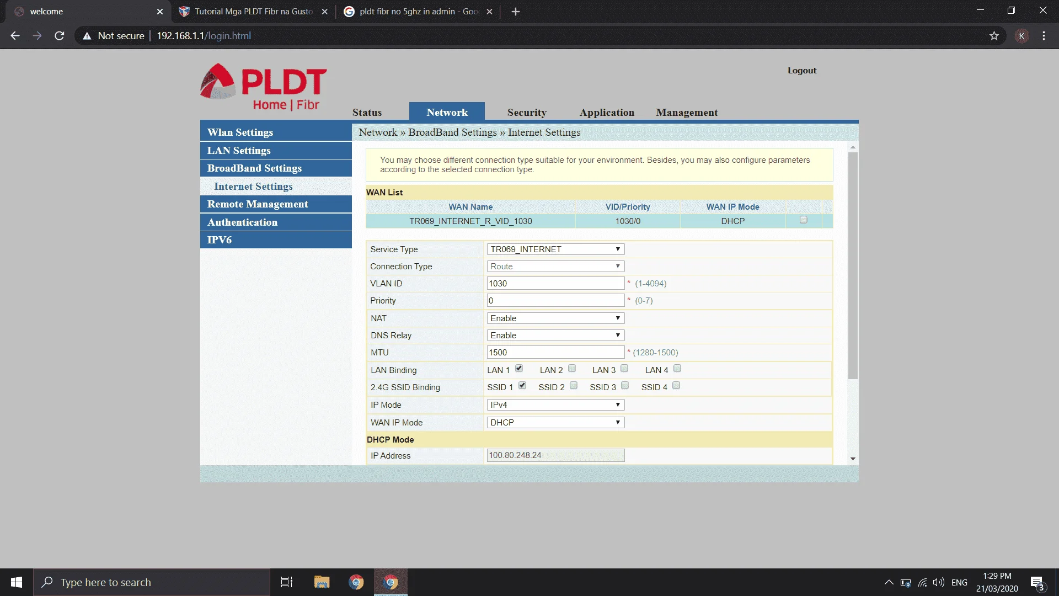Click the settings panel vertical scrollbar thumb
1059x596 pixels.
[853, 265]
